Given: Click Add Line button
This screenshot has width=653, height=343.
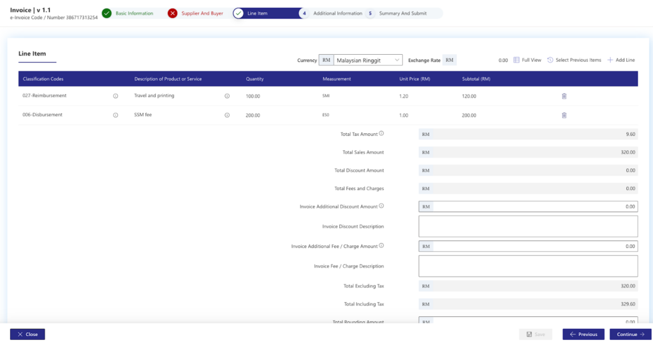Looking at the screenshot, I should [x=620, y=60].
